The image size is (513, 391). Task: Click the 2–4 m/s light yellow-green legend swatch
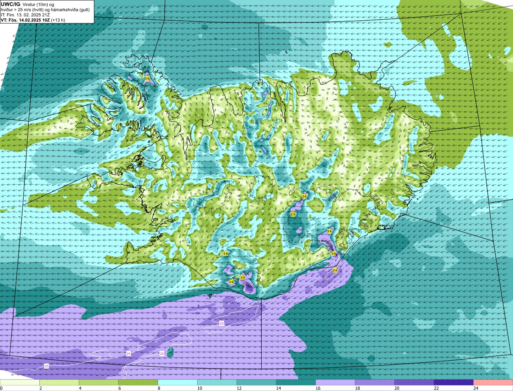[59, 382]
